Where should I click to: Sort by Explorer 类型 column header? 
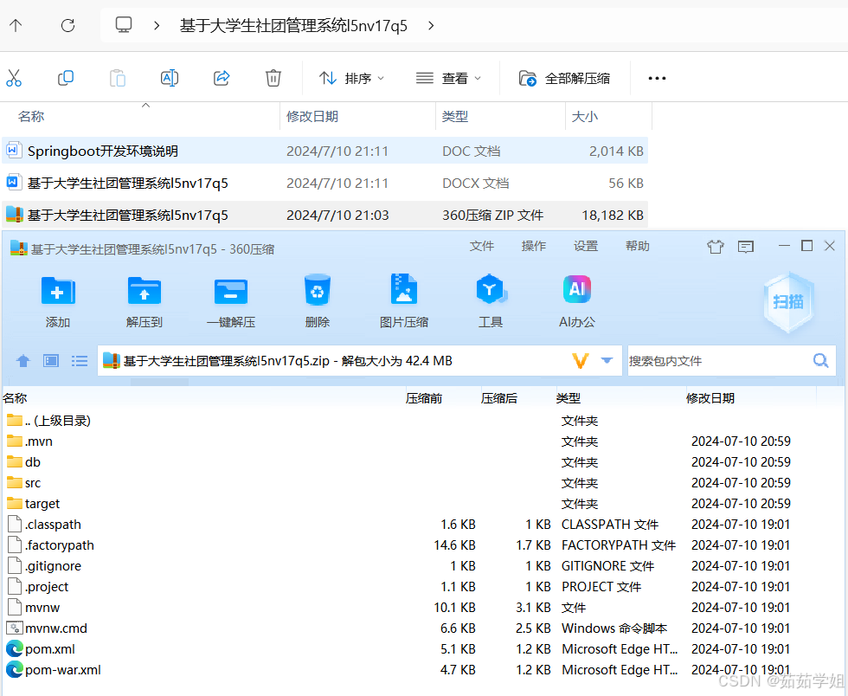click(x=455, y=116)
